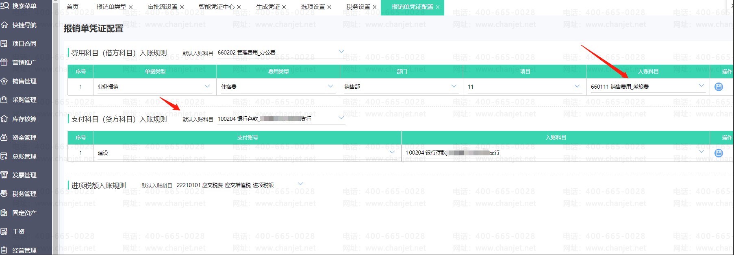The height and width of the screenshot is (255, 734).
Task: Click the 费用科目（借方科目）入账规则 heading
Action: (x=119, y=53)
